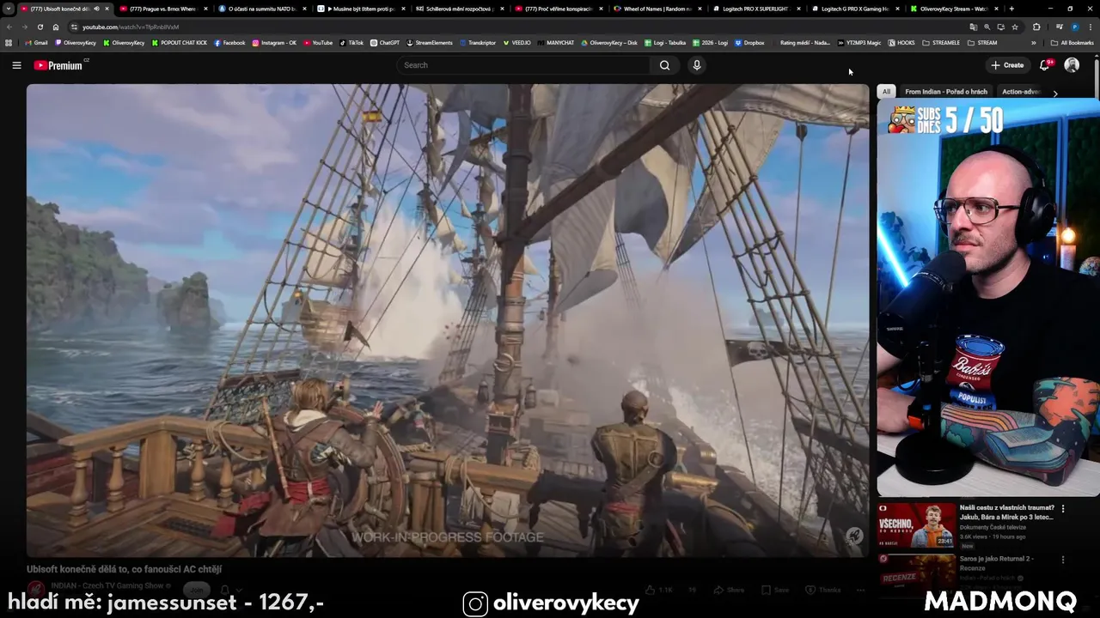1100x618 pixels.
Task: Open zoom magnifier icon in address bar
Action: coord(987,27)
